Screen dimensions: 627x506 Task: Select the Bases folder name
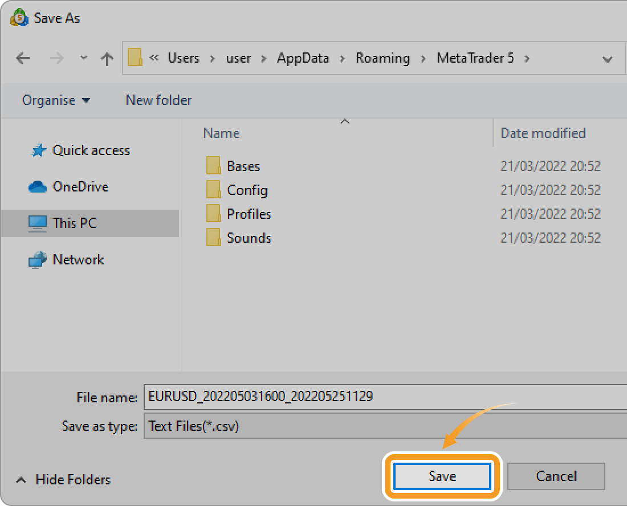(243, 166)
